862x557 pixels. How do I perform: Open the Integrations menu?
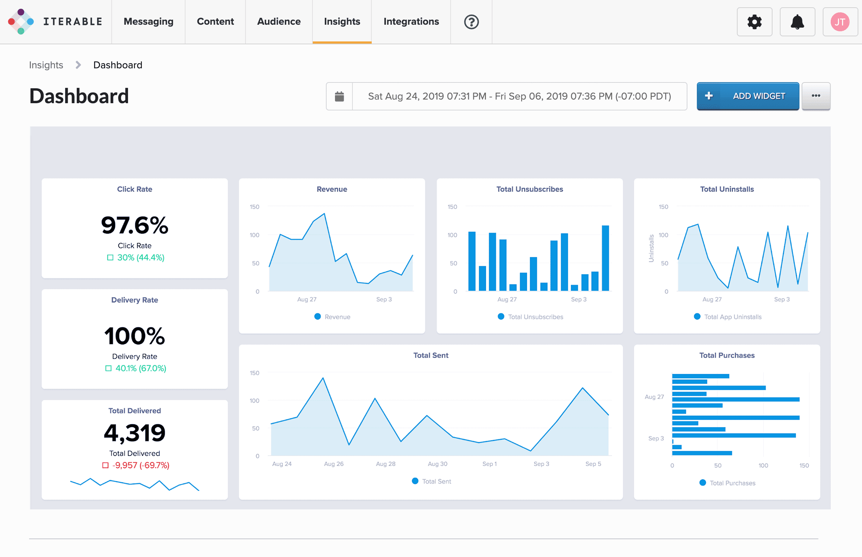(411, 21)
